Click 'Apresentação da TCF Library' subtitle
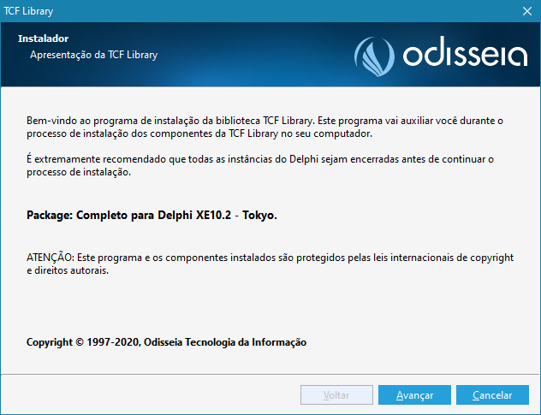This screenshot has height=415, width=541. tap(93, 55)
